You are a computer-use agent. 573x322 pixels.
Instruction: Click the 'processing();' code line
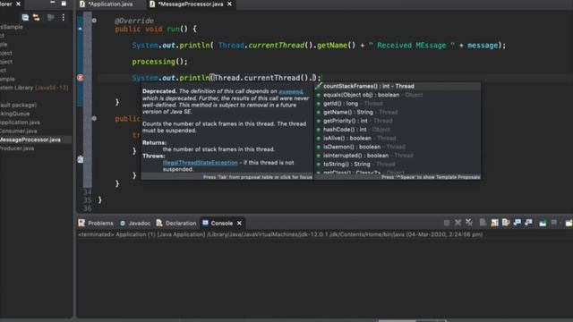tap(159, 62)
